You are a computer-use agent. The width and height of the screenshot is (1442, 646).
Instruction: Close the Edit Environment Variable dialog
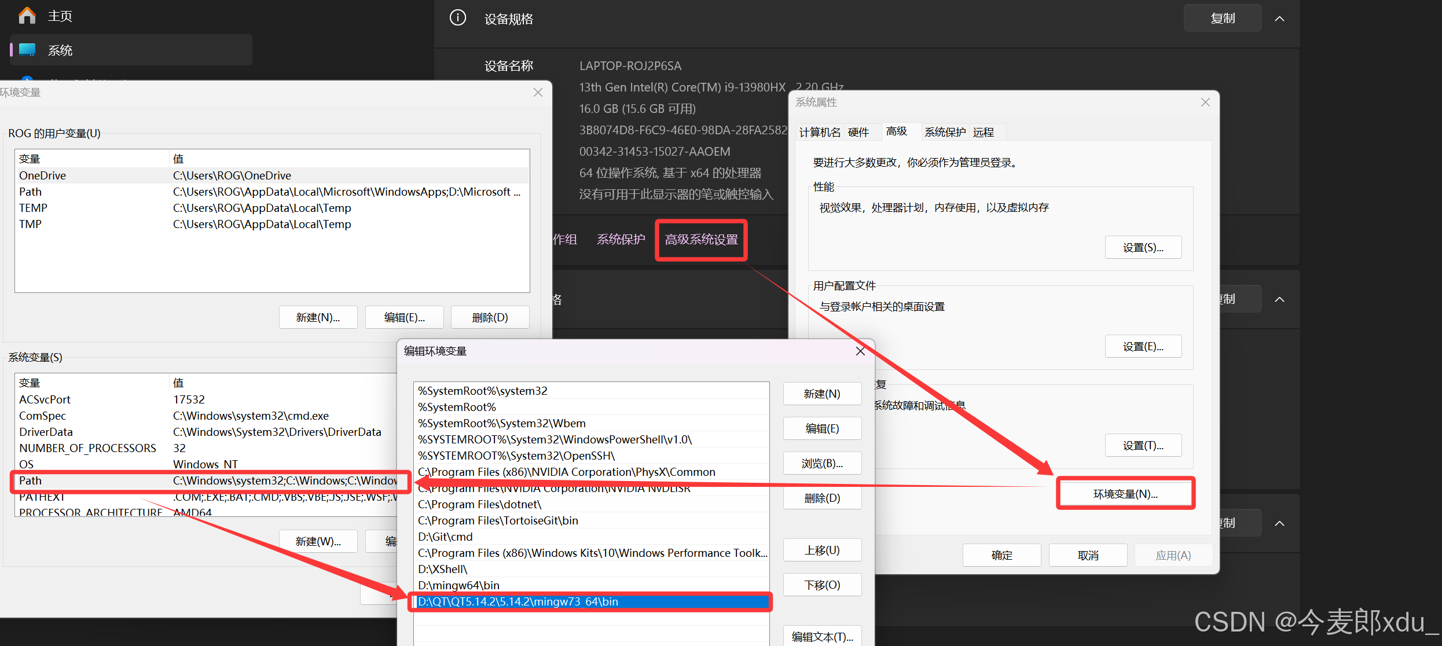point(860,351)
